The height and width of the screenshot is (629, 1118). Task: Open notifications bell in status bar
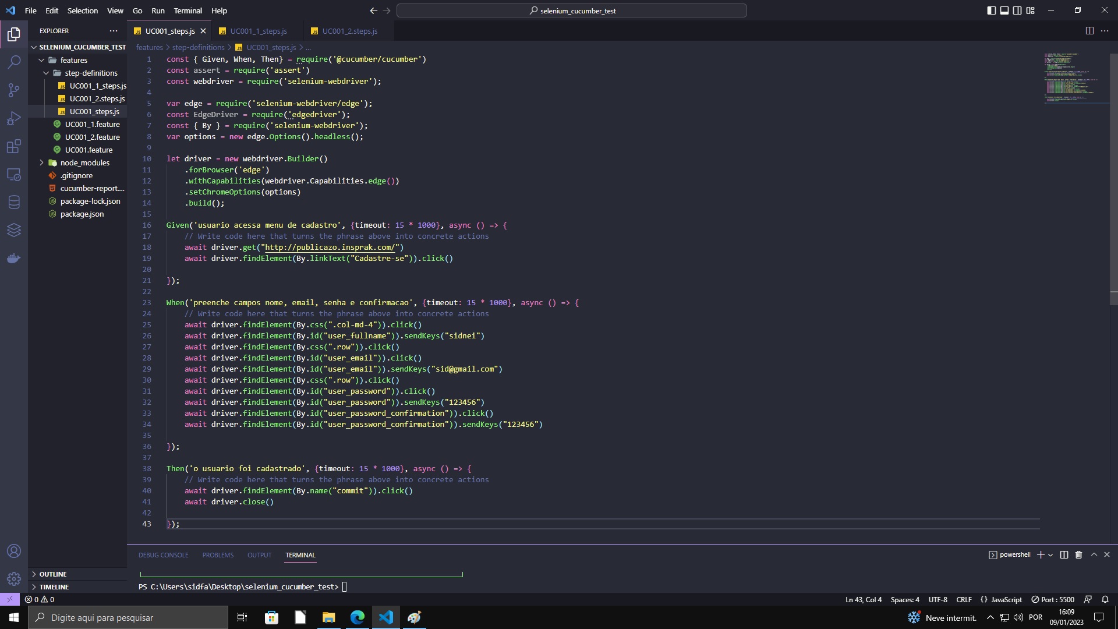click(1105, 599)
